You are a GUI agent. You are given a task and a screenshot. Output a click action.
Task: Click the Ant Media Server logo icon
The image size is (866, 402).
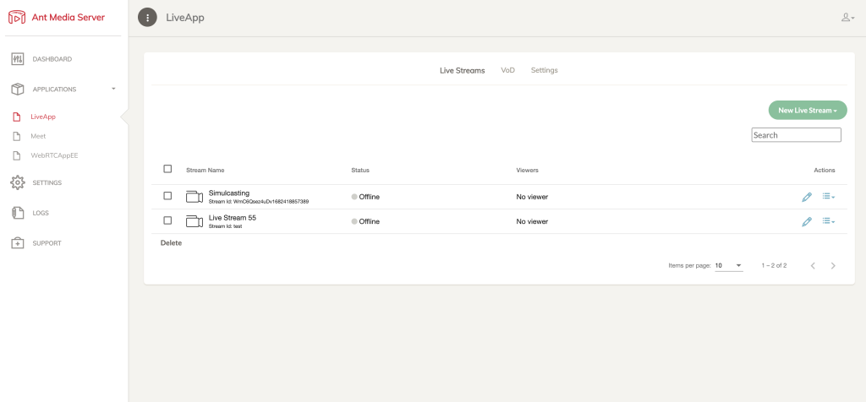(x=17, y=17)
